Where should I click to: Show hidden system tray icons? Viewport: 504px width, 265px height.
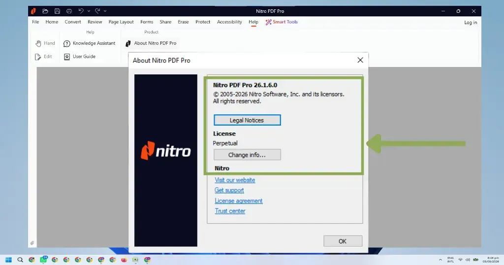[x=441, y=260]
